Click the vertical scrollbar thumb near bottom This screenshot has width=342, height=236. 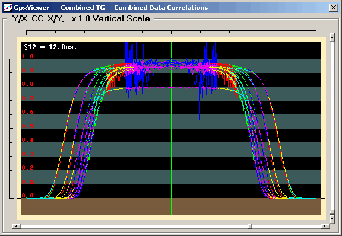332,212
